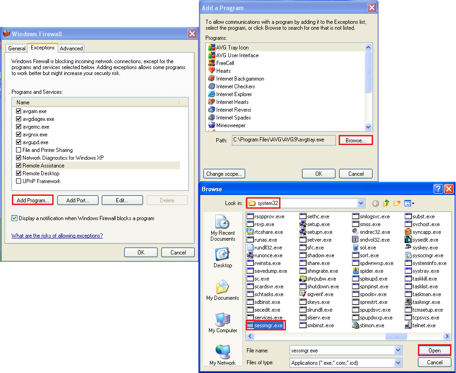Image resolution: width=456 pixels, height=373 pixels.
Task: Select My Network in the places bar
Action: (x=223, y=355)
